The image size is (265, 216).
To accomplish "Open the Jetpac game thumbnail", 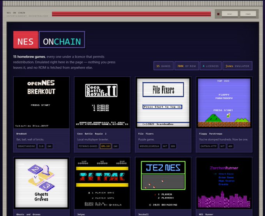I will click(x=102, y=183).
